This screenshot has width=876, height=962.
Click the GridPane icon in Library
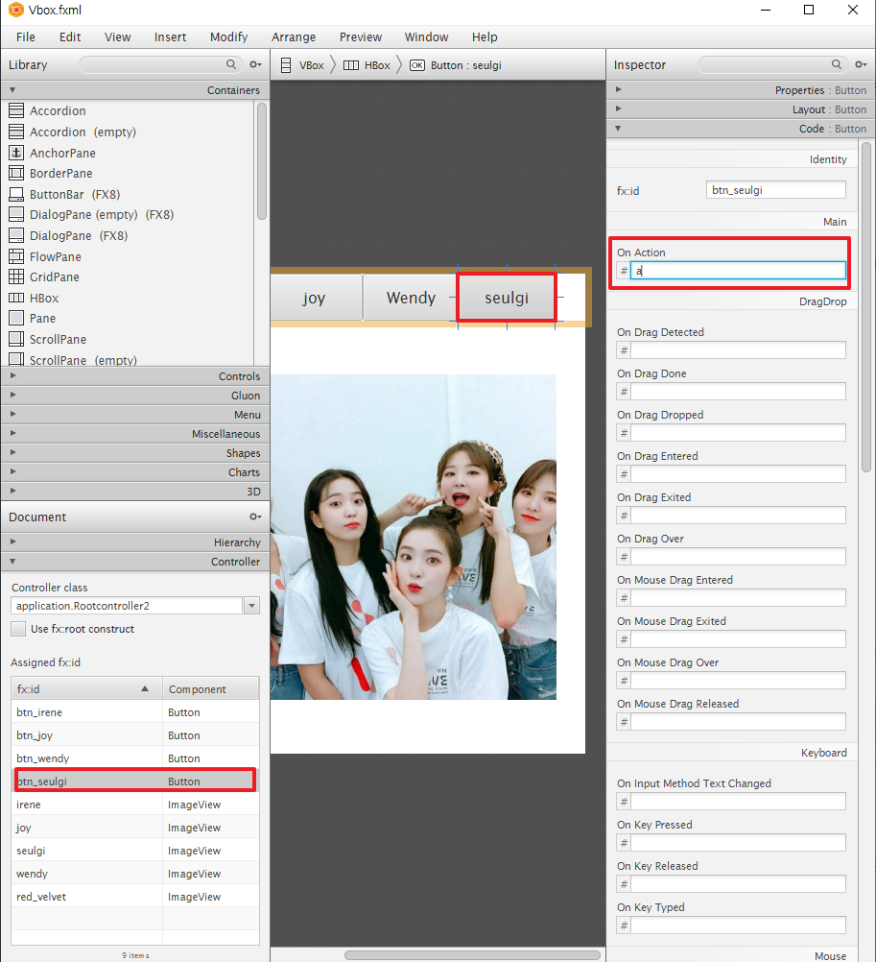tap(16, 277)
